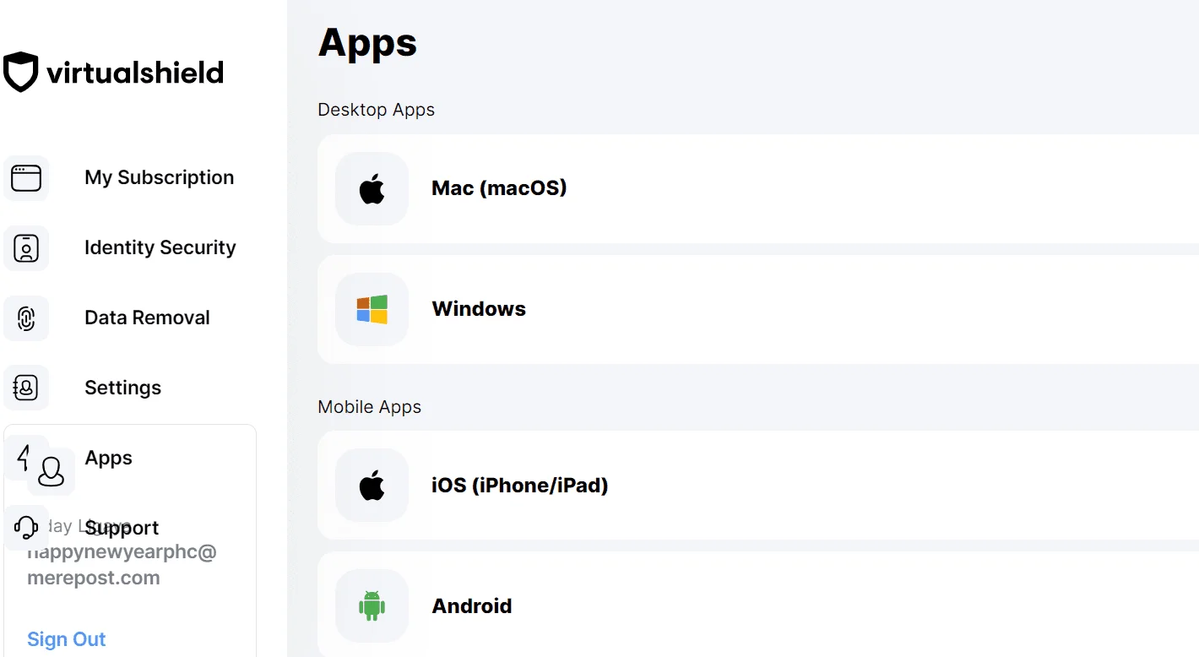This screenshot has height=657, width=1199.
Task: Click the Apple logo beside iOS (iPhone/iPad)
Action: (x=372, y=486)
